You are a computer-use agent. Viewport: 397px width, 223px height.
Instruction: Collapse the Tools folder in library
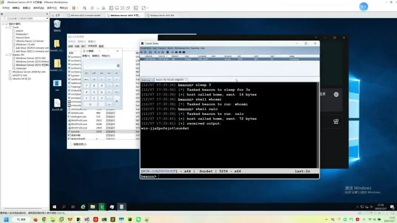[7, 27]
